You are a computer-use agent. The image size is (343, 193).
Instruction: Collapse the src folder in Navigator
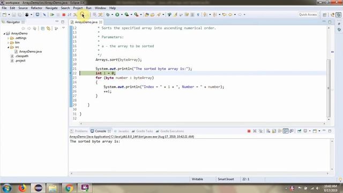[x=9, y=47]
